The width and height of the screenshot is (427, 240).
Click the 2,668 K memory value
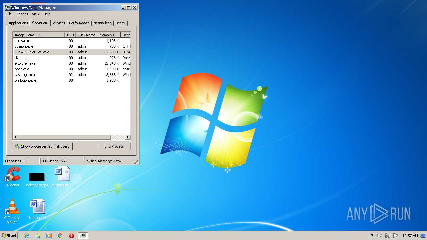(112, 75)
